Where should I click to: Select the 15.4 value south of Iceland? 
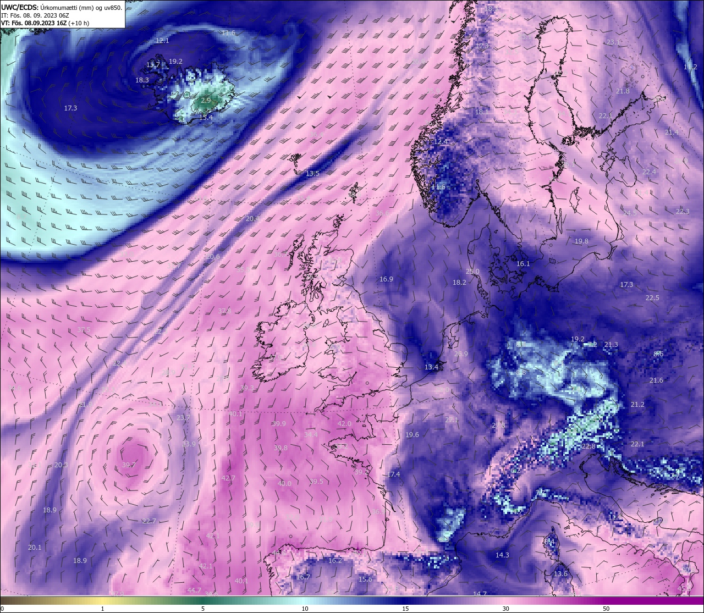206,118
